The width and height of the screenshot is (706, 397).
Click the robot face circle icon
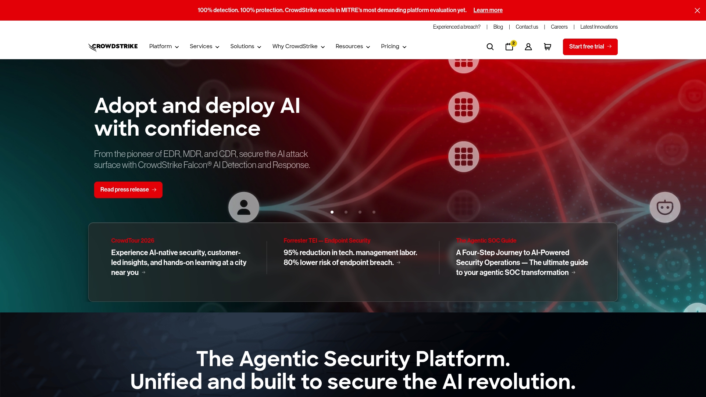[665, 207]
